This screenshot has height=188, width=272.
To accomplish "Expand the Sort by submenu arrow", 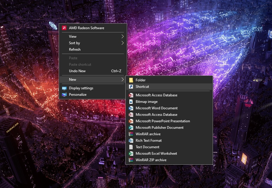I will coord(122,43).
